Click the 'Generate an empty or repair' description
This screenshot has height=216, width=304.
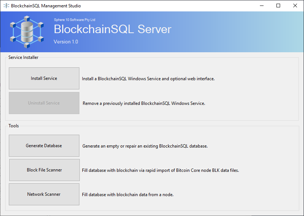[145, 146]
